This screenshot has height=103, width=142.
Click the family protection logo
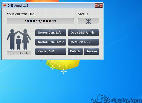point(19,39)
